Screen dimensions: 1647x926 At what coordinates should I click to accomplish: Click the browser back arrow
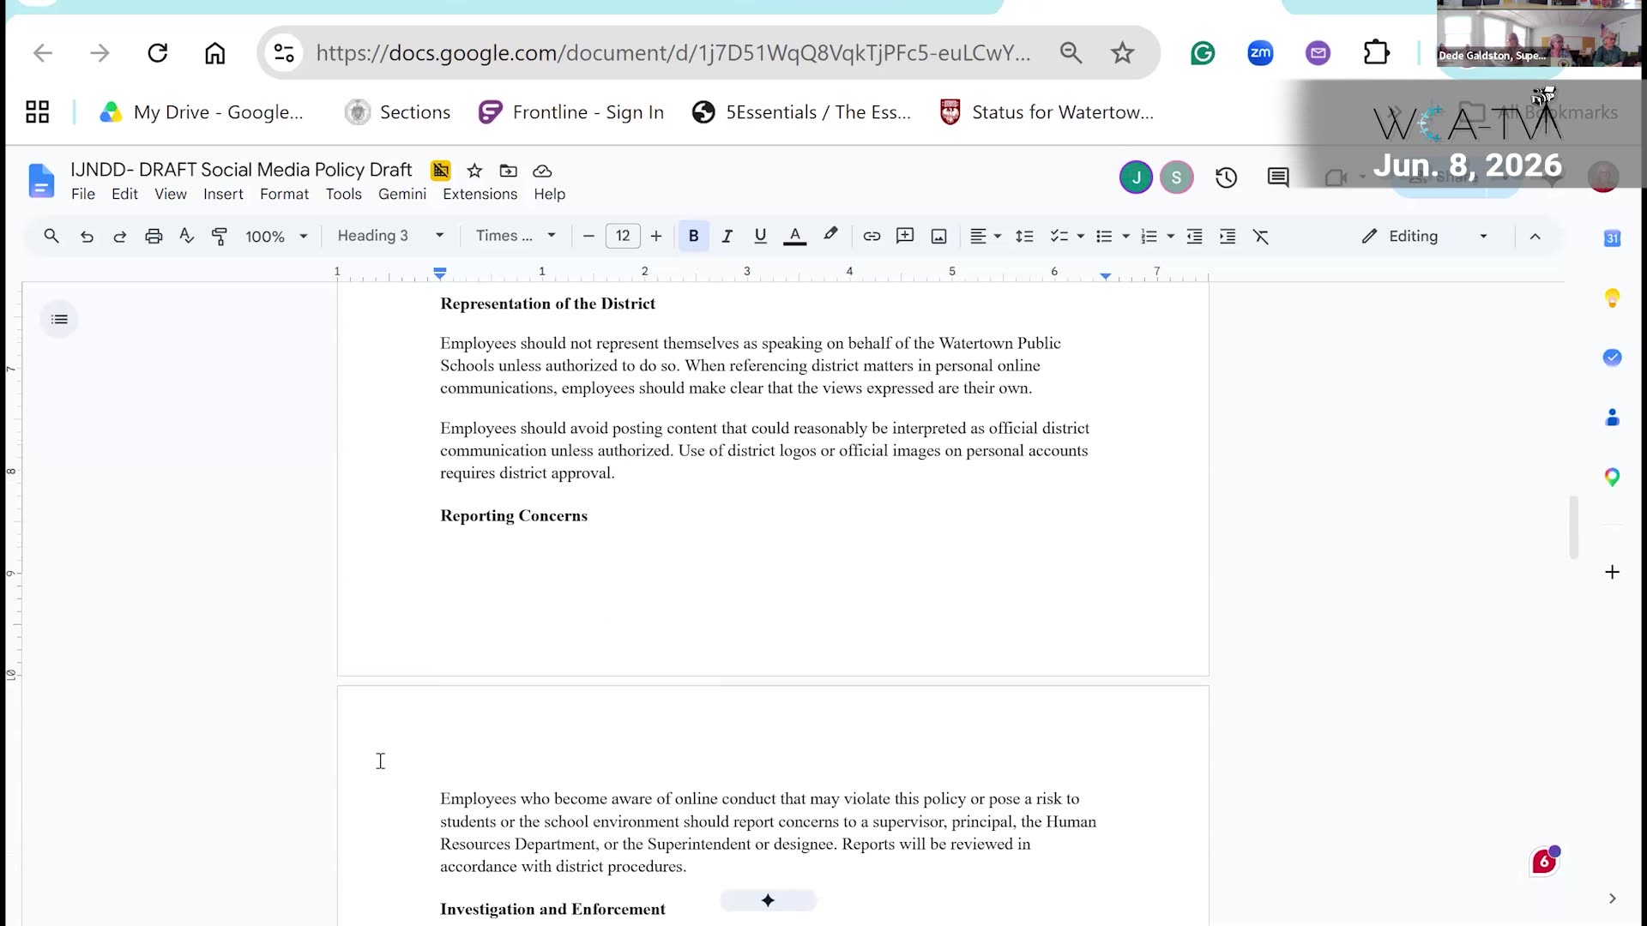(x=43, y=53)
